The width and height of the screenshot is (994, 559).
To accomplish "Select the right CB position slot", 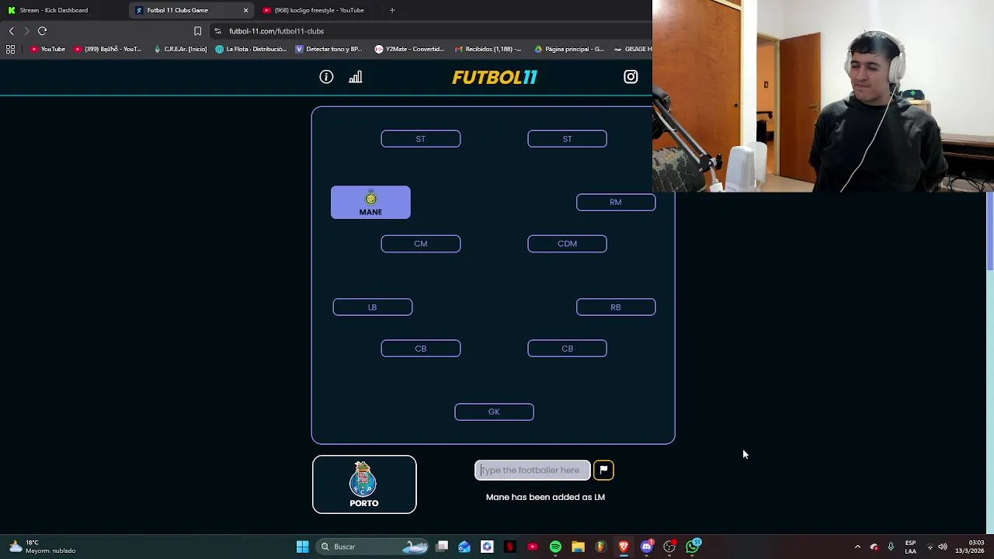I will coord(567,349).
